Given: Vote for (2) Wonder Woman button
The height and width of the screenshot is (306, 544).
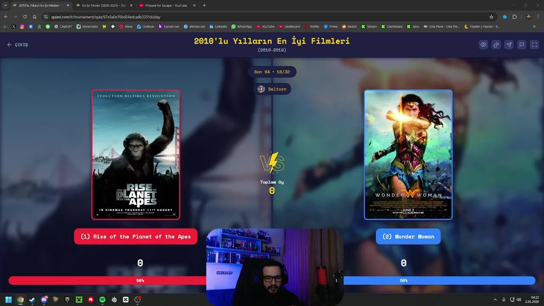Looking at the screenshot, I should point(408,237).
